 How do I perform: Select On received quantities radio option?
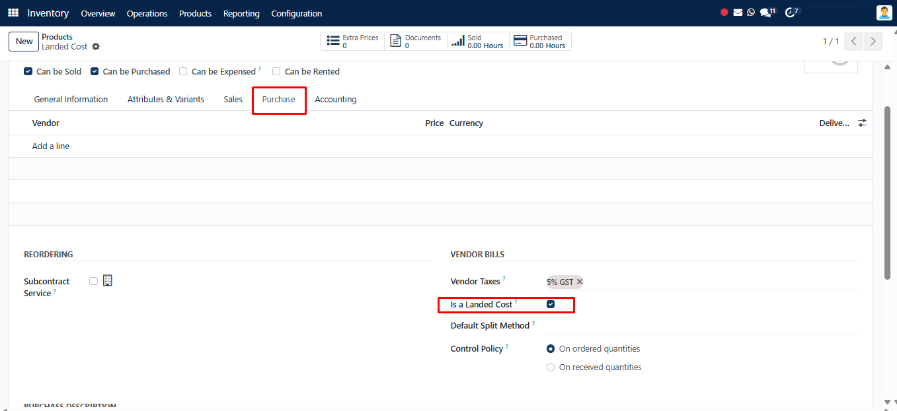pos(551,367)
